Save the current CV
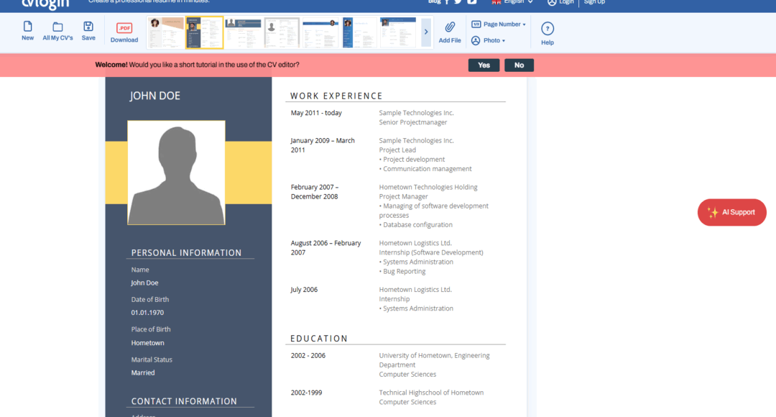Screen dimensions: 776x417 pos(88,32)
